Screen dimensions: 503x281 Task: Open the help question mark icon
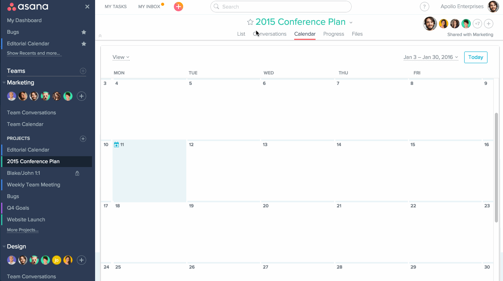tap(425, 7)
